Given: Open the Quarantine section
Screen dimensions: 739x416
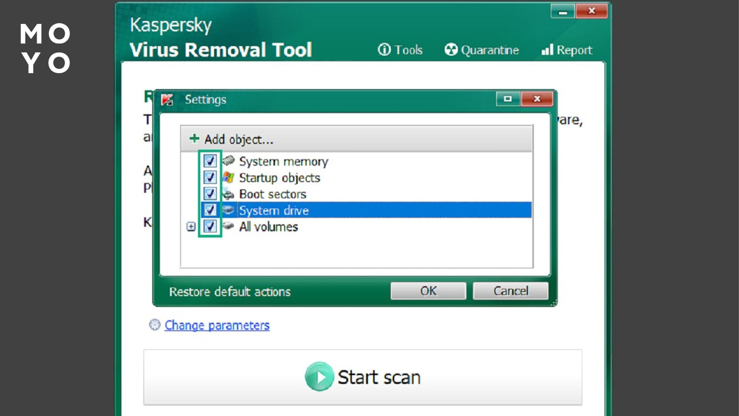Looking at the screenshot, I should (x=482, y=50).
